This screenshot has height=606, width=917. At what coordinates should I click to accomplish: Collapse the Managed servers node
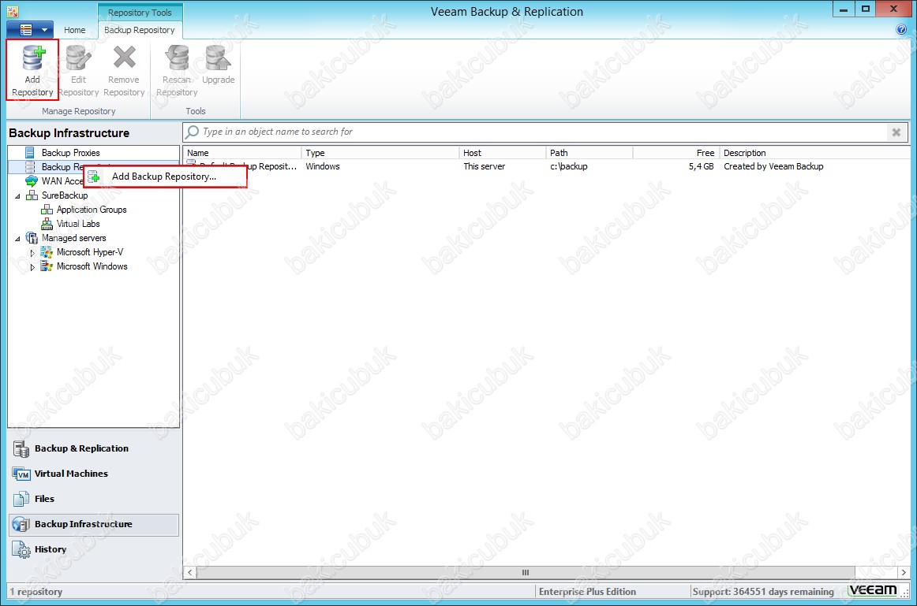click(x=17, y=239)
